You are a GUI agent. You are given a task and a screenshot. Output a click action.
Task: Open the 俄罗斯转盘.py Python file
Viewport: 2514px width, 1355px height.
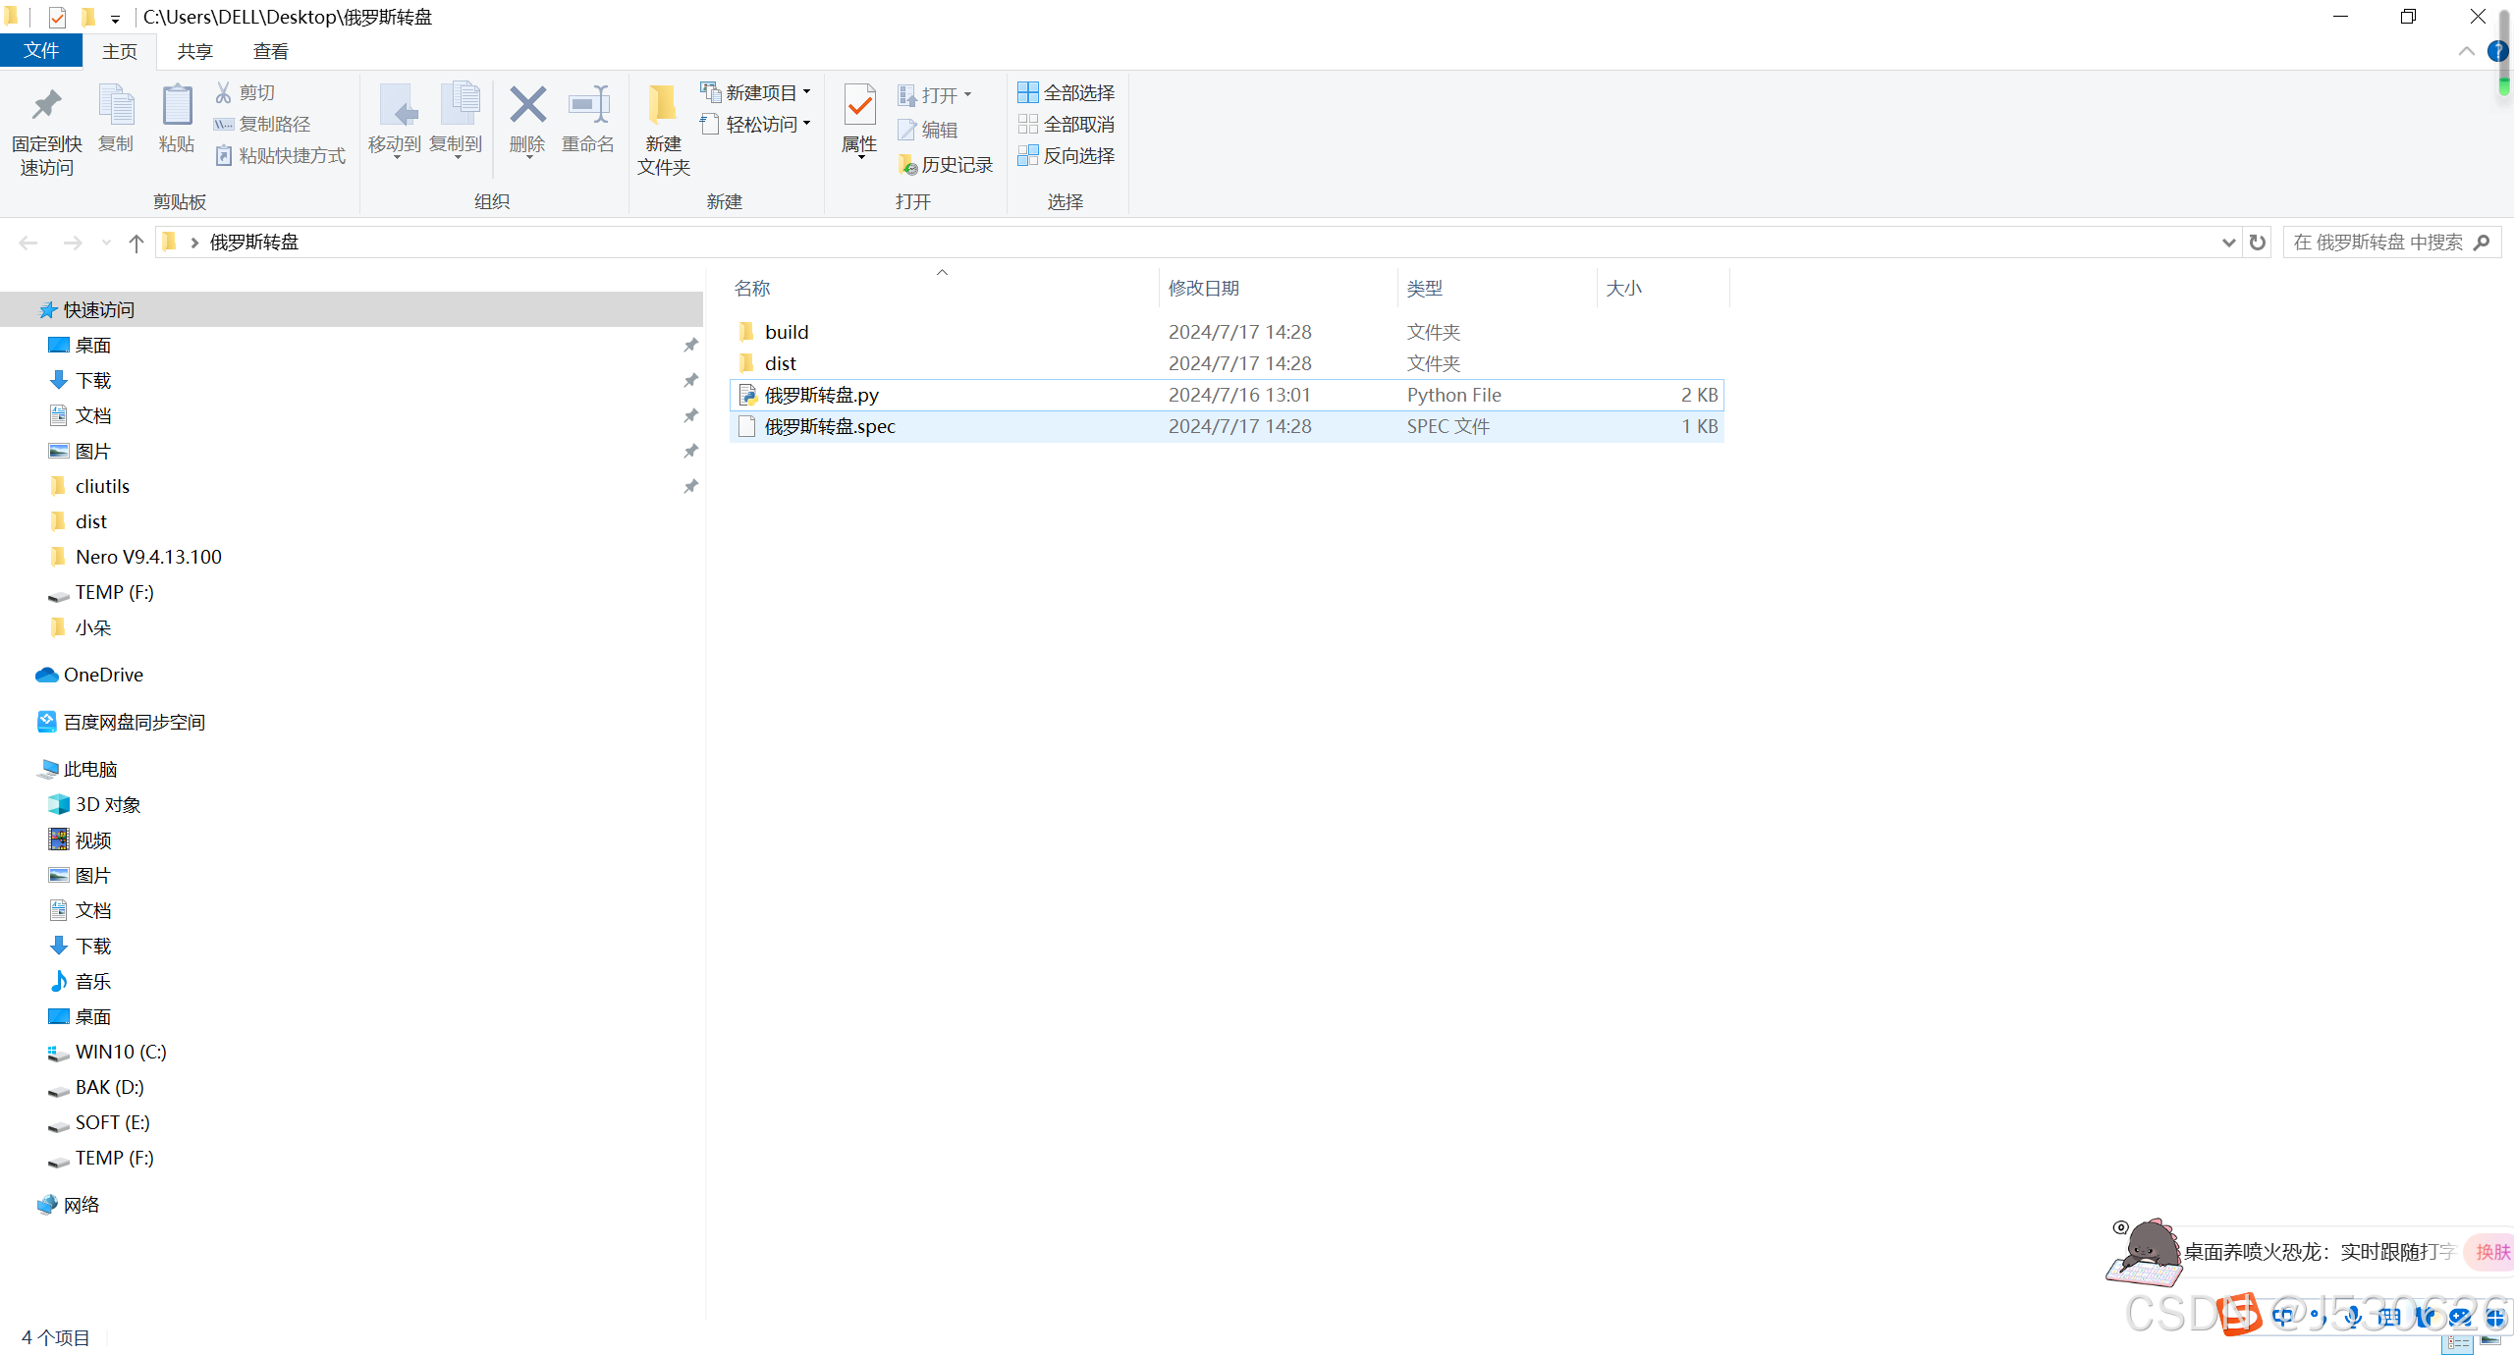(x=821, y=394)
